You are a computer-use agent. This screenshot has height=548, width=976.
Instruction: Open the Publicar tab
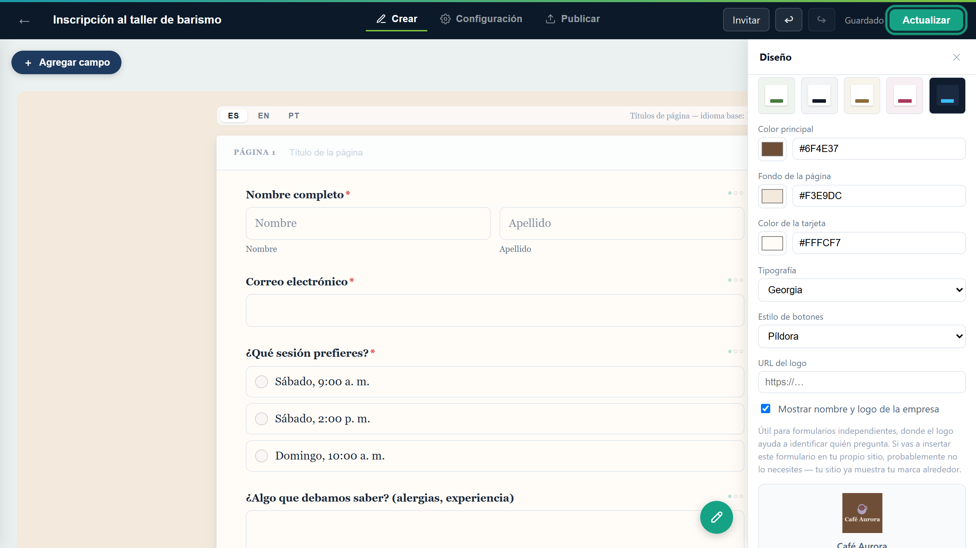(x=573, y=19)
